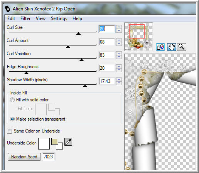Increase Curl Variation with the up arrow
This screenshot has height=173, width=199.
point(119,53)
